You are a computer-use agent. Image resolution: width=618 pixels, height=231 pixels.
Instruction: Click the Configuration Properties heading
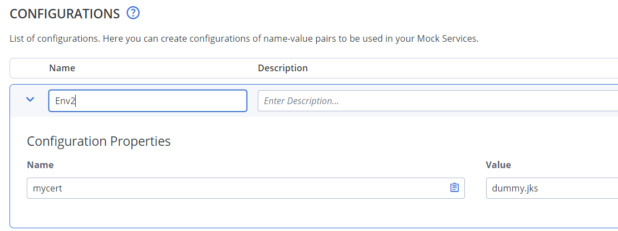pos(99,141)
